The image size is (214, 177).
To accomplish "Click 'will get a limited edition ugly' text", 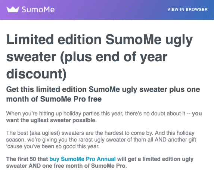I will pos(155,159).
